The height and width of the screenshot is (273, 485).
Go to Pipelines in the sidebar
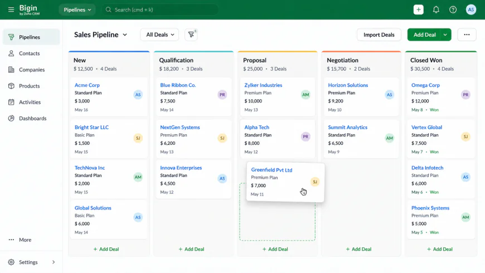point(31,37)
